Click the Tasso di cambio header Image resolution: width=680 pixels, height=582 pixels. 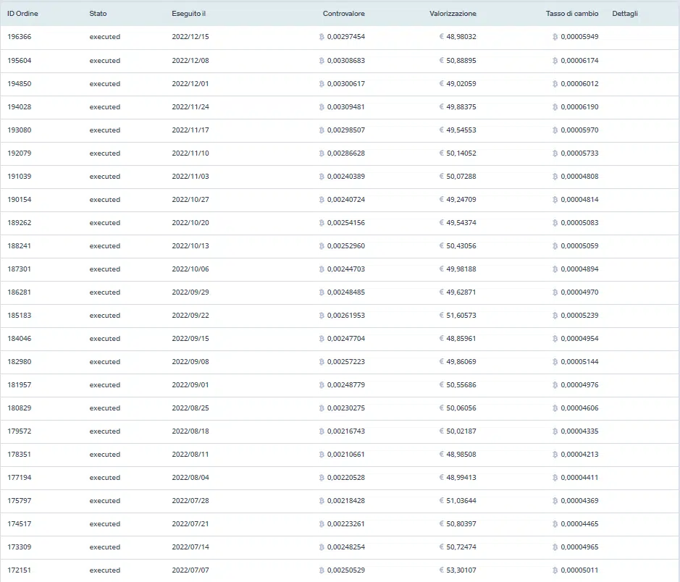click(572, 14)
